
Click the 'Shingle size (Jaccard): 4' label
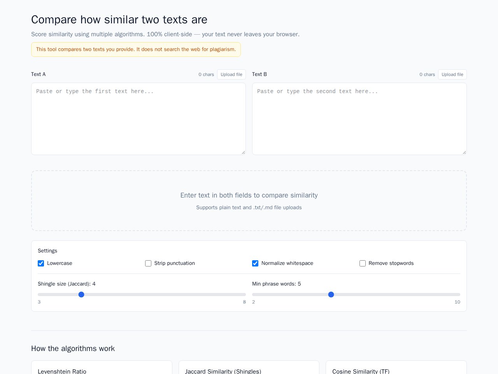67,284
